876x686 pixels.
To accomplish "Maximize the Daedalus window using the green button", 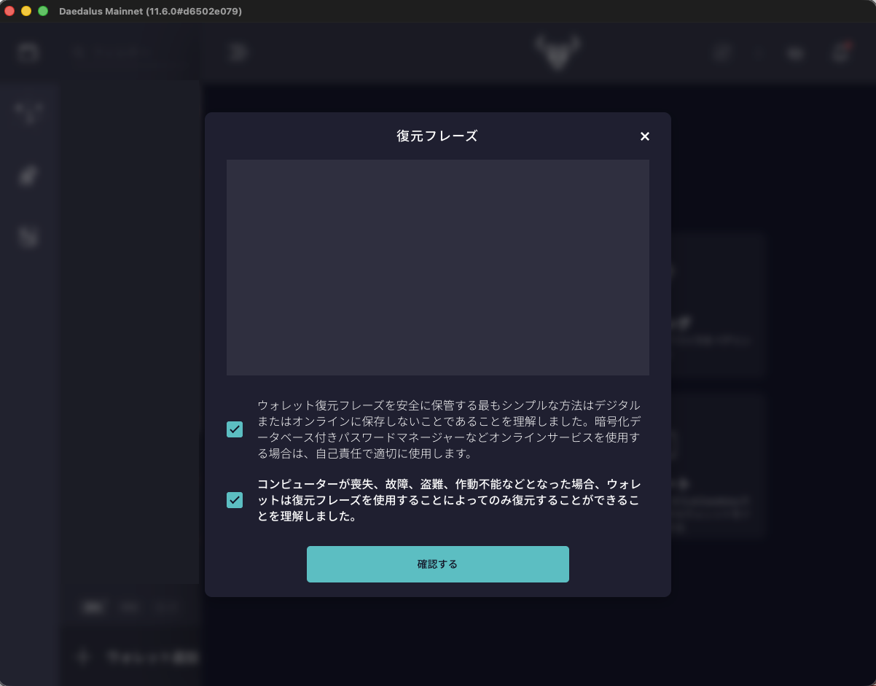I will pyautogui.click(x=43, y=11).
